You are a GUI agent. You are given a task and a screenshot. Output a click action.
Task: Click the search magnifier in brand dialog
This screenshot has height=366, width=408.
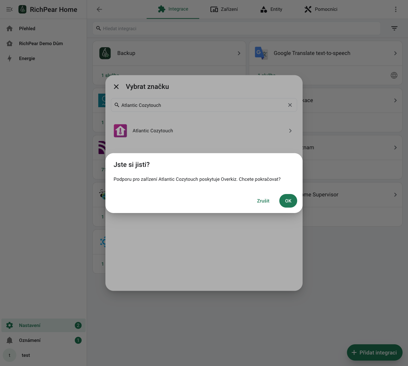[x=117, y=105]
